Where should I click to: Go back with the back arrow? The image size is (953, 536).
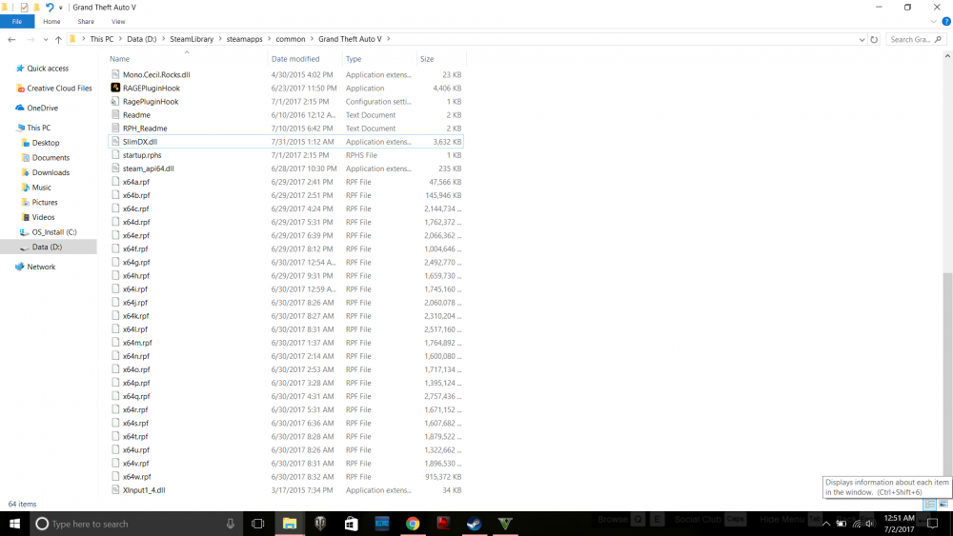[11, 39]
